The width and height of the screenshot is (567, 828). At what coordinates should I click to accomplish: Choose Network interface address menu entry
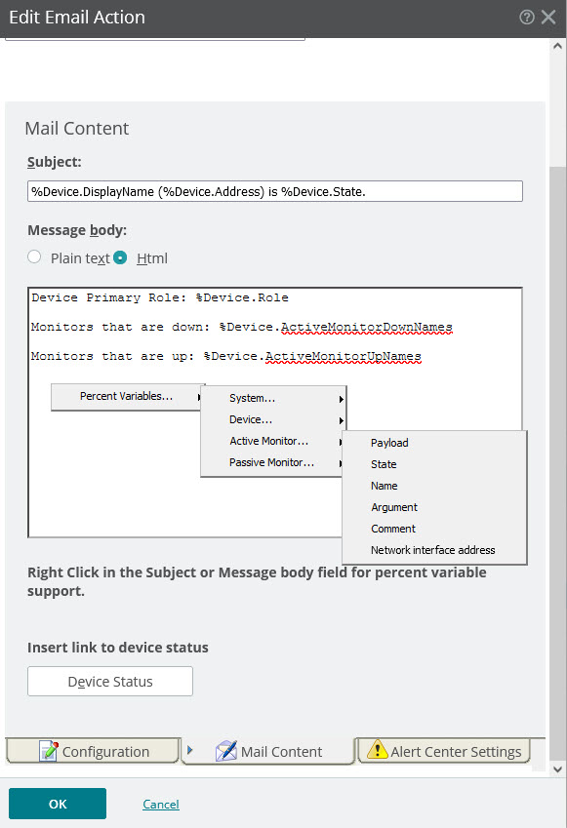[434, 550]
